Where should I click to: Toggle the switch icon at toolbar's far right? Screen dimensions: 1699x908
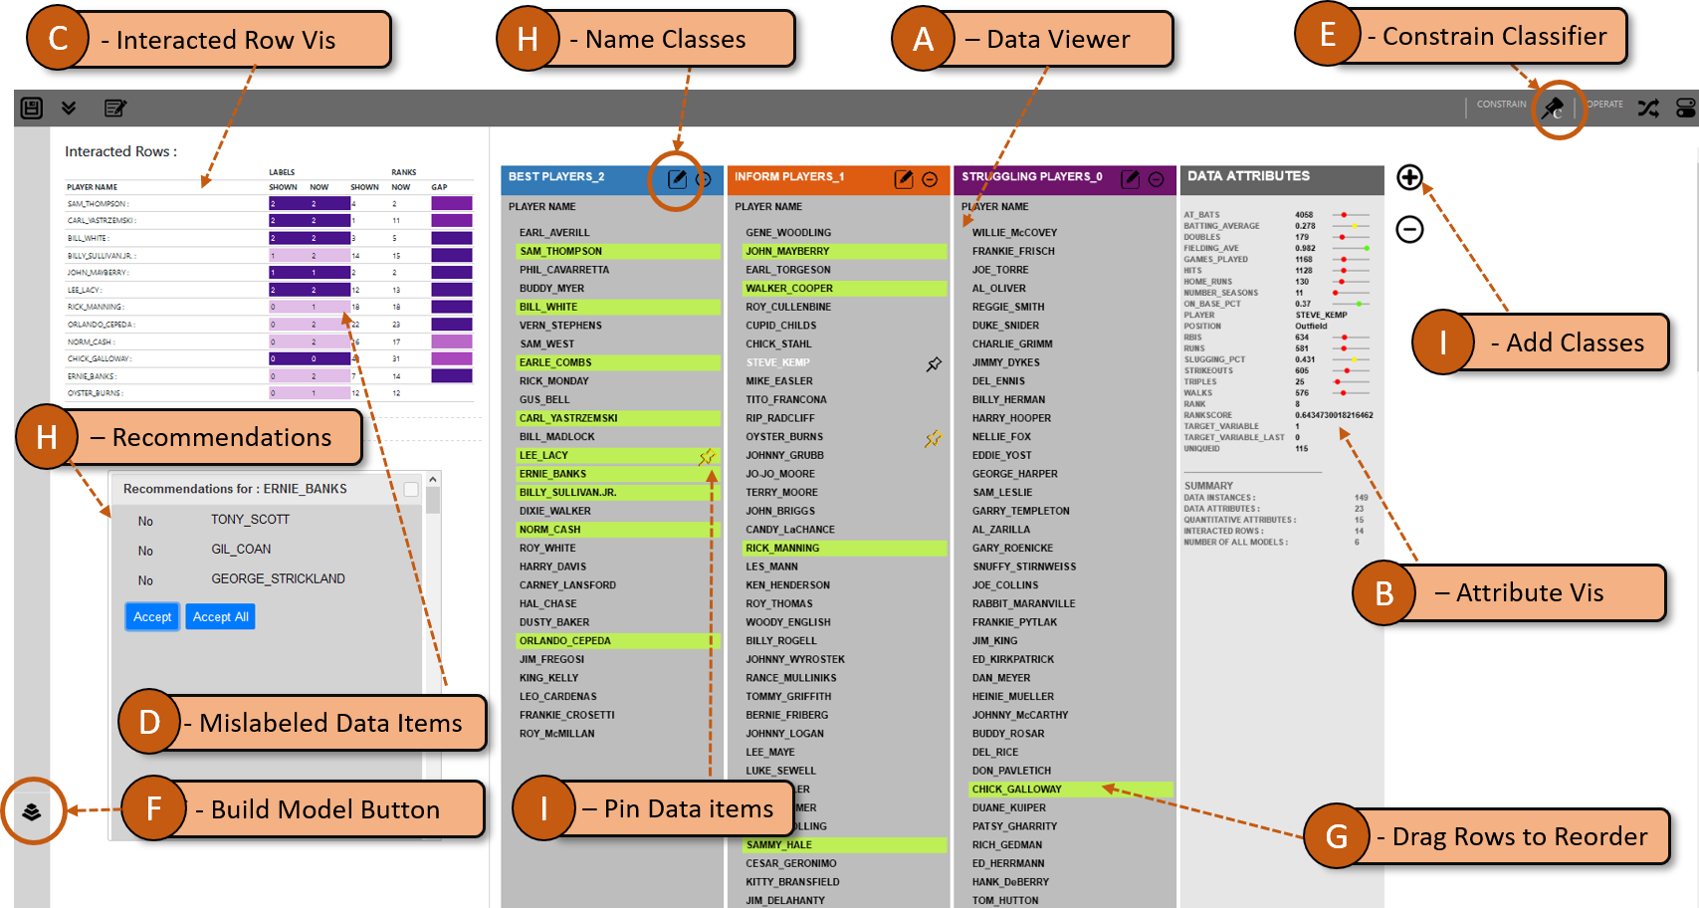(x=1685, y=108)
